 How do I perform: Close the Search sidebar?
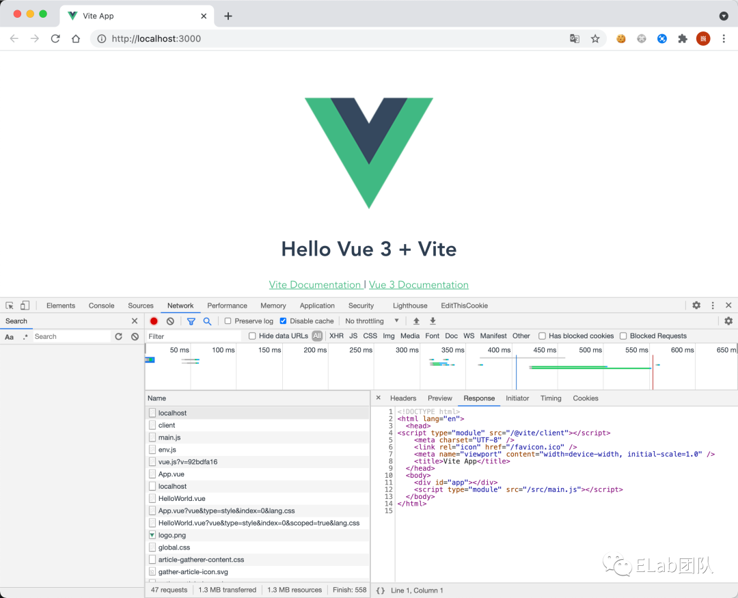pyautogui.click(x=135, y=321)
